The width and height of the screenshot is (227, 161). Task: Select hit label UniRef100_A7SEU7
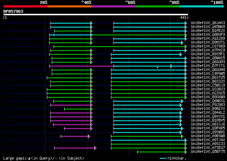click(208, 148)
